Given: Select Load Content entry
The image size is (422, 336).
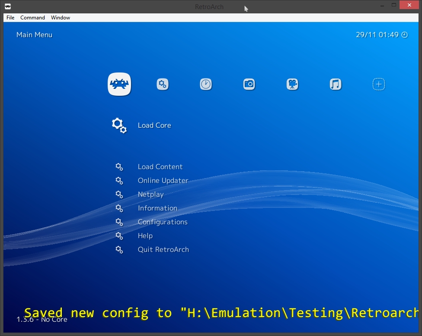Looking at the screenshot, I should [160, 166].
